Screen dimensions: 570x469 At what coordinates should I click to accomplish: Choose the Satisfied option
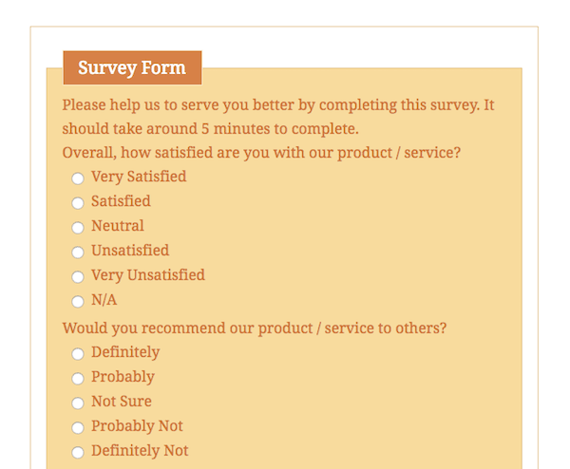point(78,203)
